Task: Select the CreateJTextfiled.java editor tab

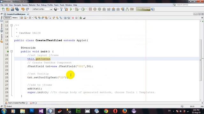Action: pyautogui.click(x=16, y=14)
